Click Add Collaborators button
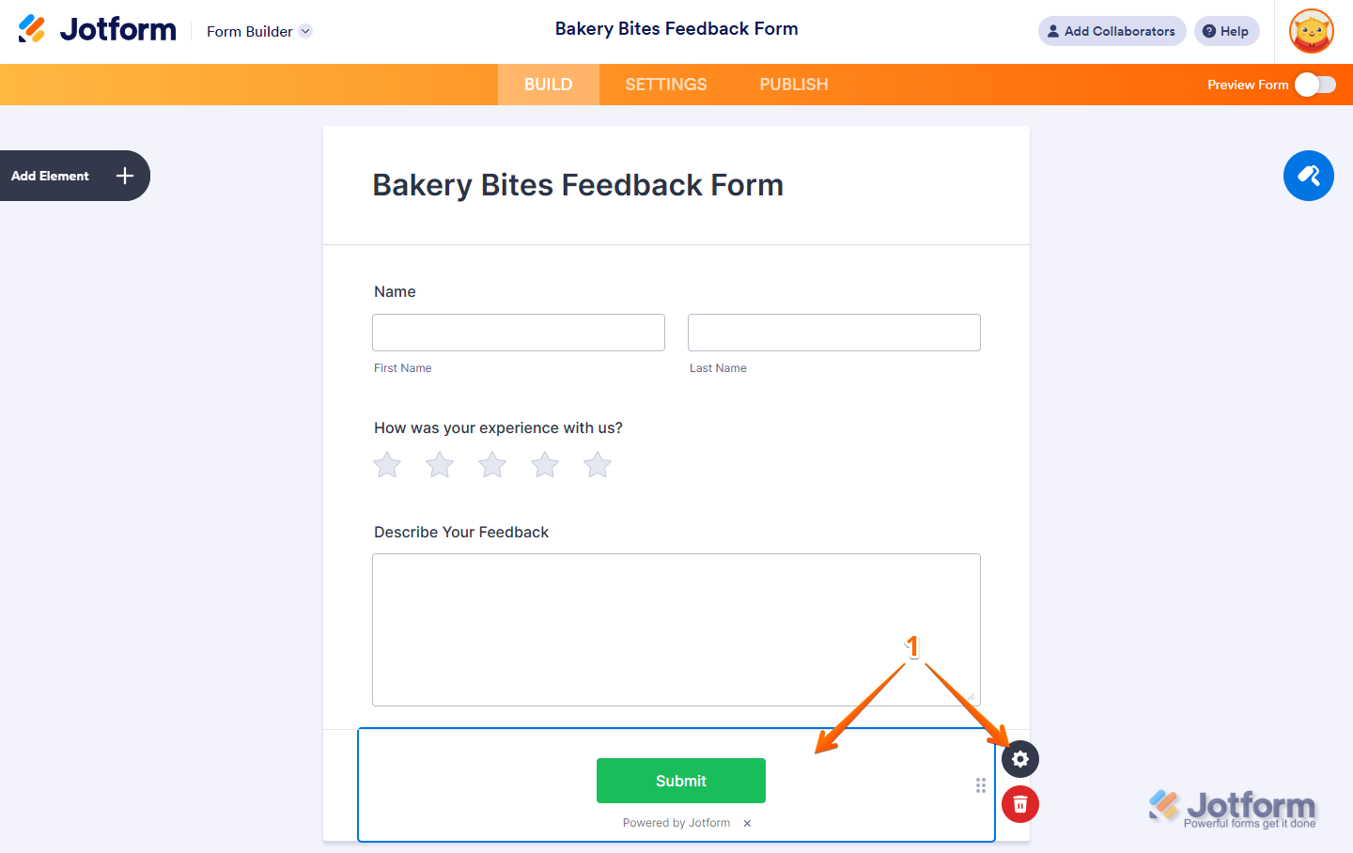This screenshot has width=1353, height=853. (1112, 31)
